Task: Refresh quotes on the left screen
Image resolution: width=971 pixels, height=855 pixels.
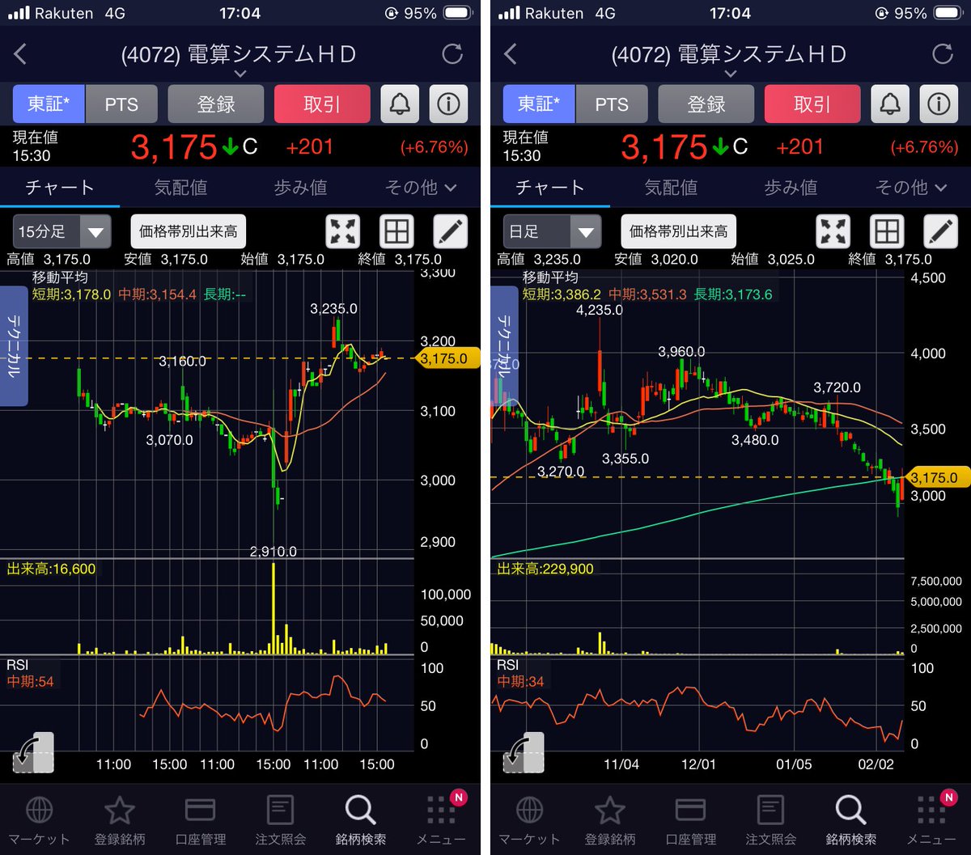Action: pos(452,54)
